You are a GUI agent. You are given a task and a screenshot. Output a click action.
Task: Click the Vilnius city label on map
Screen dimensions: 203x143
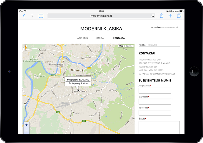point(77,70)
